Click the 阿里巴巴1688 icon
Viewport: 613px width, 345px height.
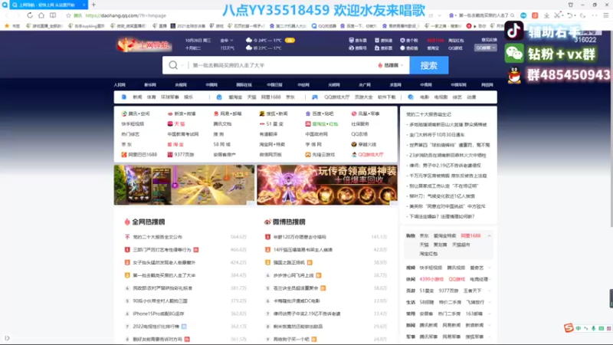[124, 155]
